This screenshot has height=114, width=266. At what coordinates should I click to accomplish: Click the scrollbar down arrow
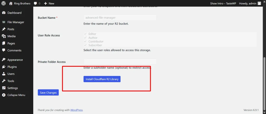[x=264, y=112]
